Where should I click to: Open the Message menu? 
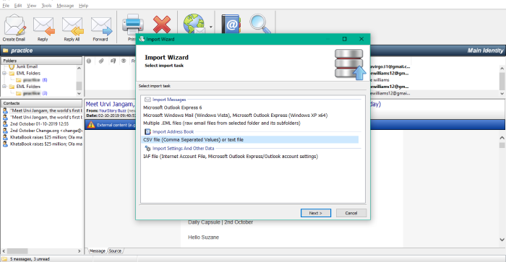pos(65,6)
